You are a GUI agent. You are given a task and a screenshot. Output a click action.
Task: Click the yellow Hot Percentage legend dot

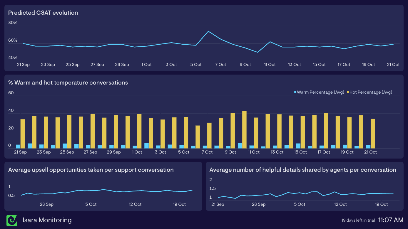(x=348, y=92)
